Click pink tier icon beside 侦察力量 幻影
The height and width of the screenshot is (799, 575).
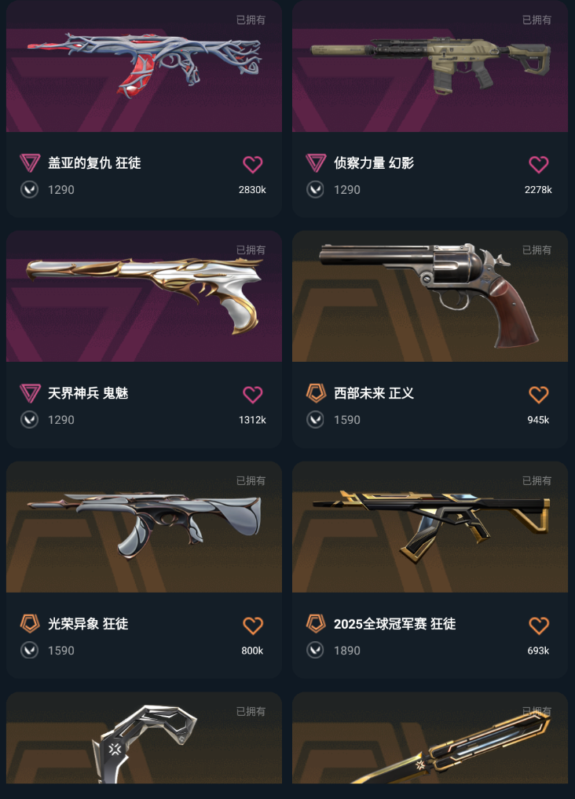(315, 163)
